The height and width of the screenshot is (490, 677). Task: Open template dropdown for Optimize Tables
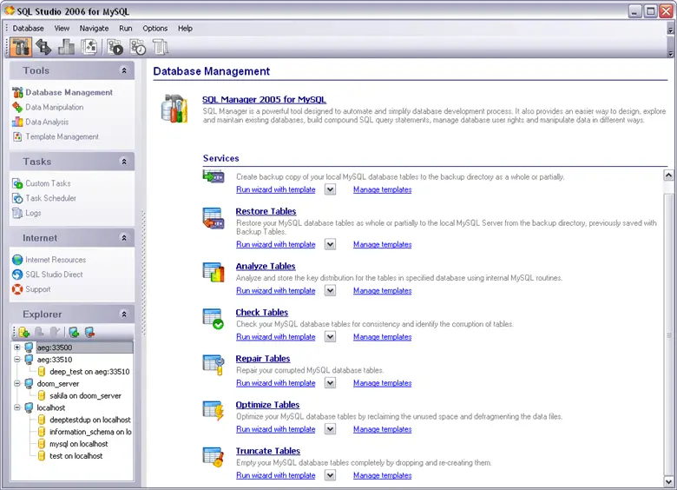[x=331, y=429]
